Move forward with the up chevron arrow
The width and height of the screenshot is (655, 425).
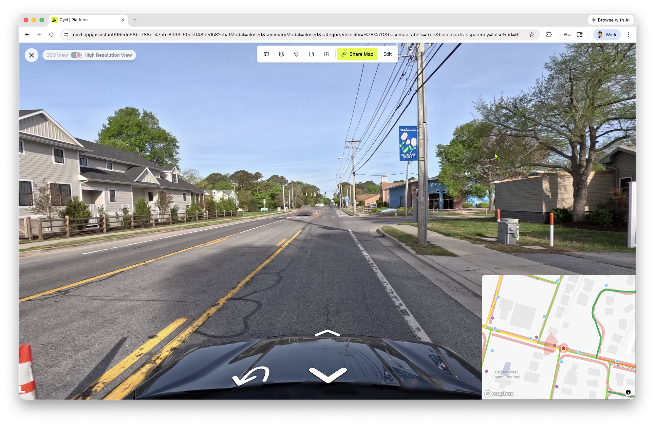pyautogui.click(x=327, y=333)
